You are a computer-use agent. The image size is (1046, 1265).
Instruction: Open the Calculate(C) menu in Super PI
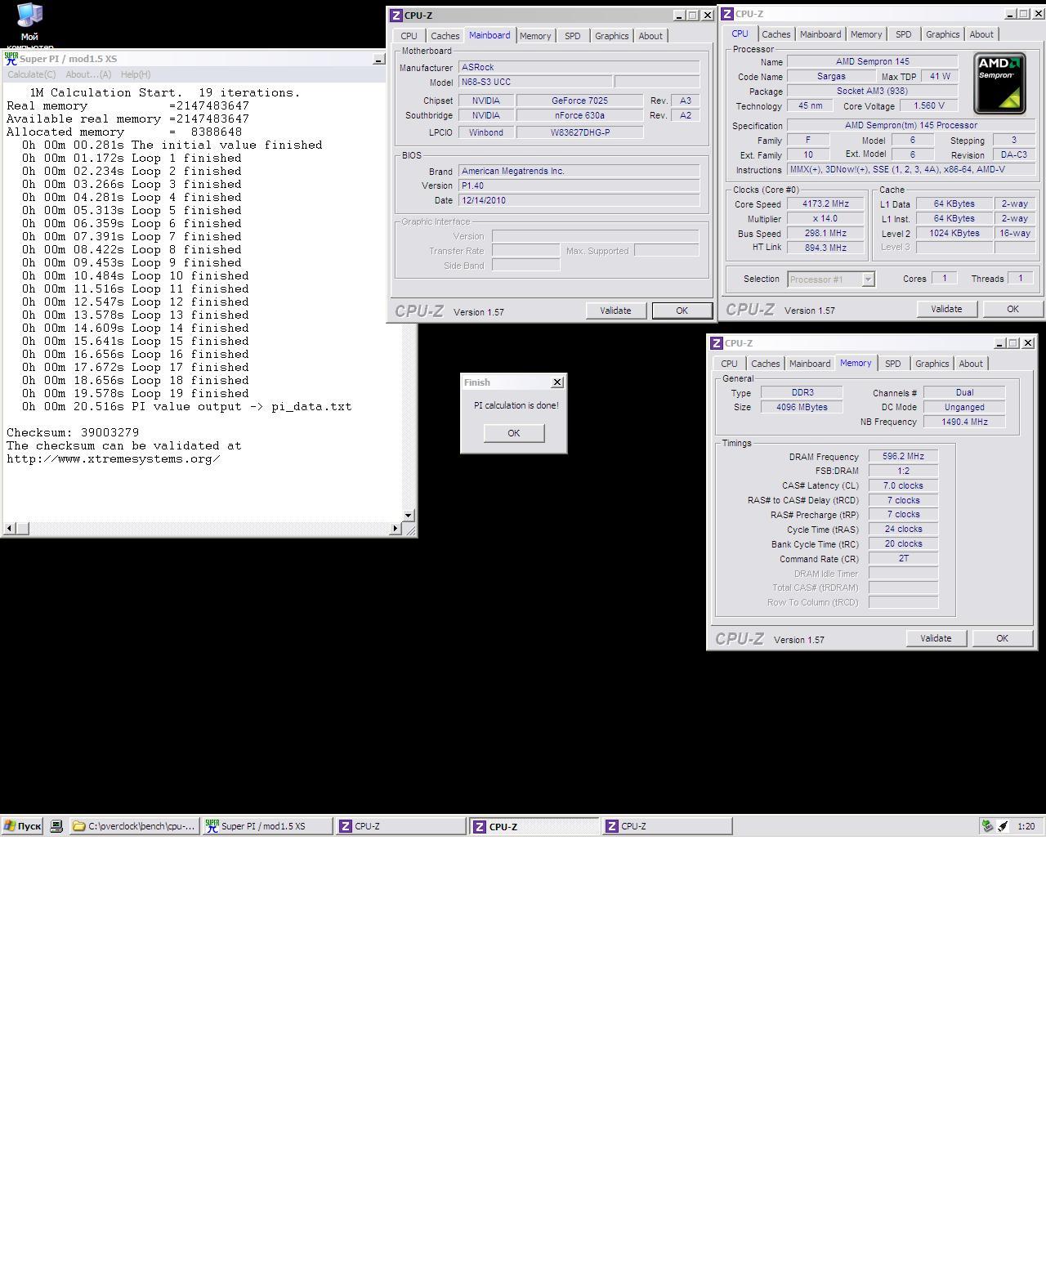(x=32, y=74)
